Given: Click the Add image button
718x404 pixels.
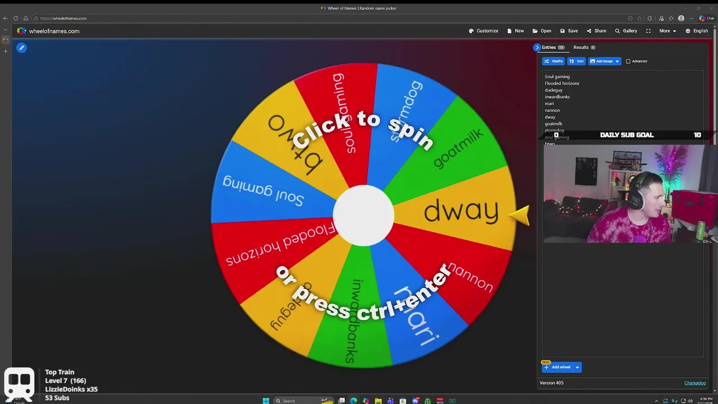Looking at the screenshot, I should pyautogui.click(x=601, y=61).
